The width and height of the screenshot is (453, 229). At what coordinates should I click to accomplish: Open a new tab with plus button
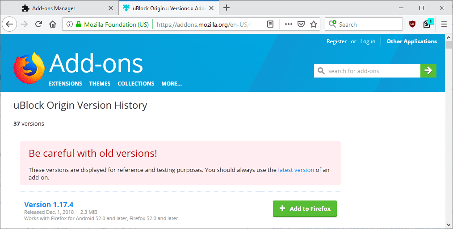tap(226, 8)
